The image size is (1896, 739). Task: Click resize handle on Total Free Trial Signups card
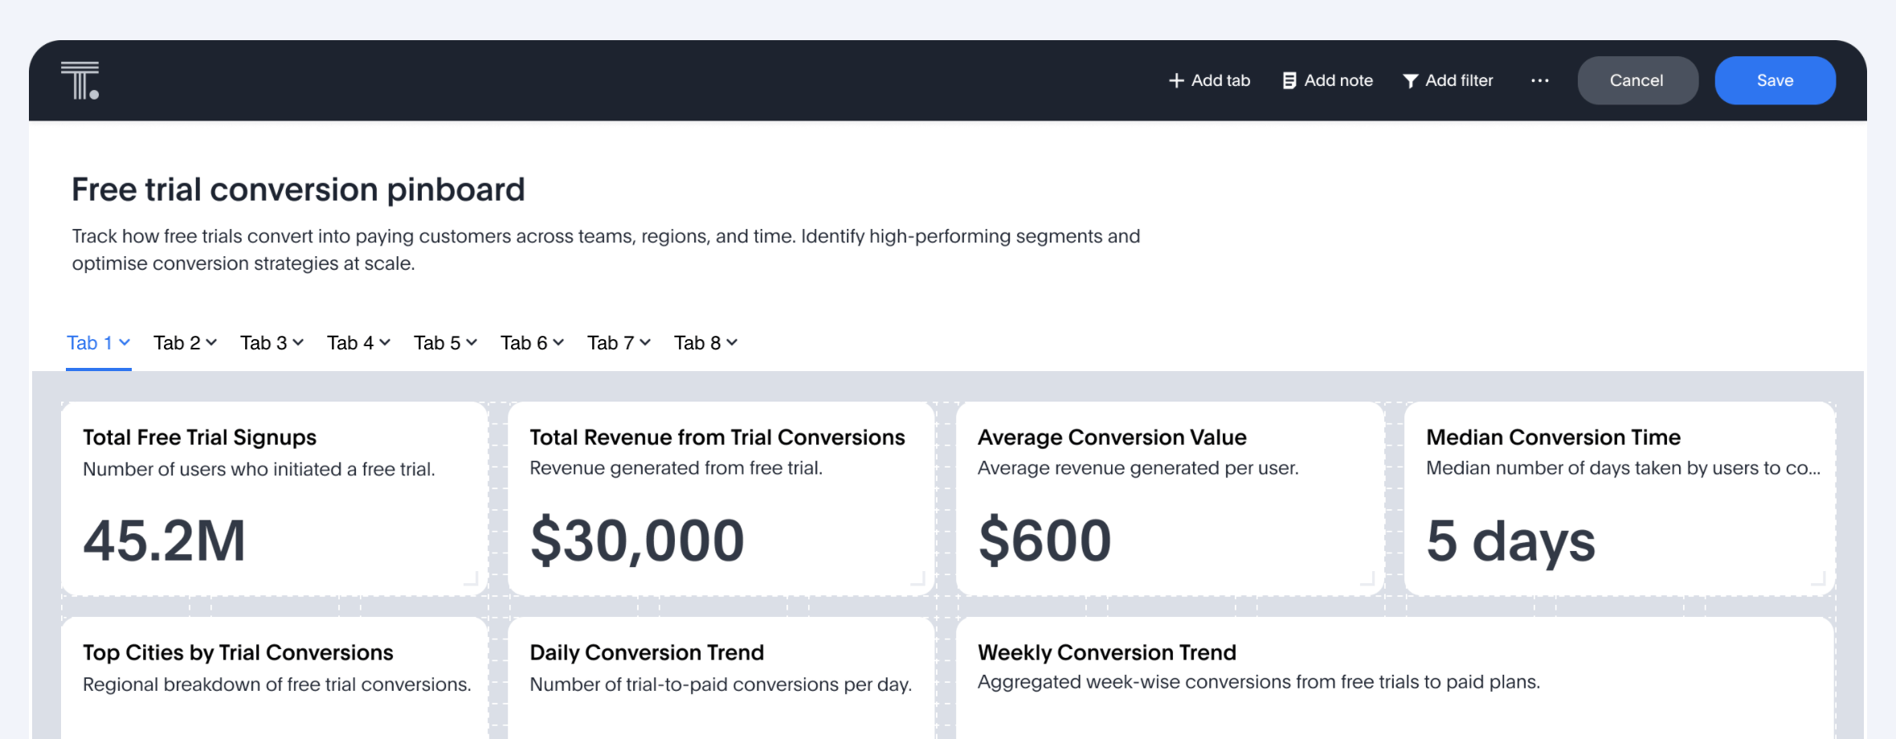(472, 578)
